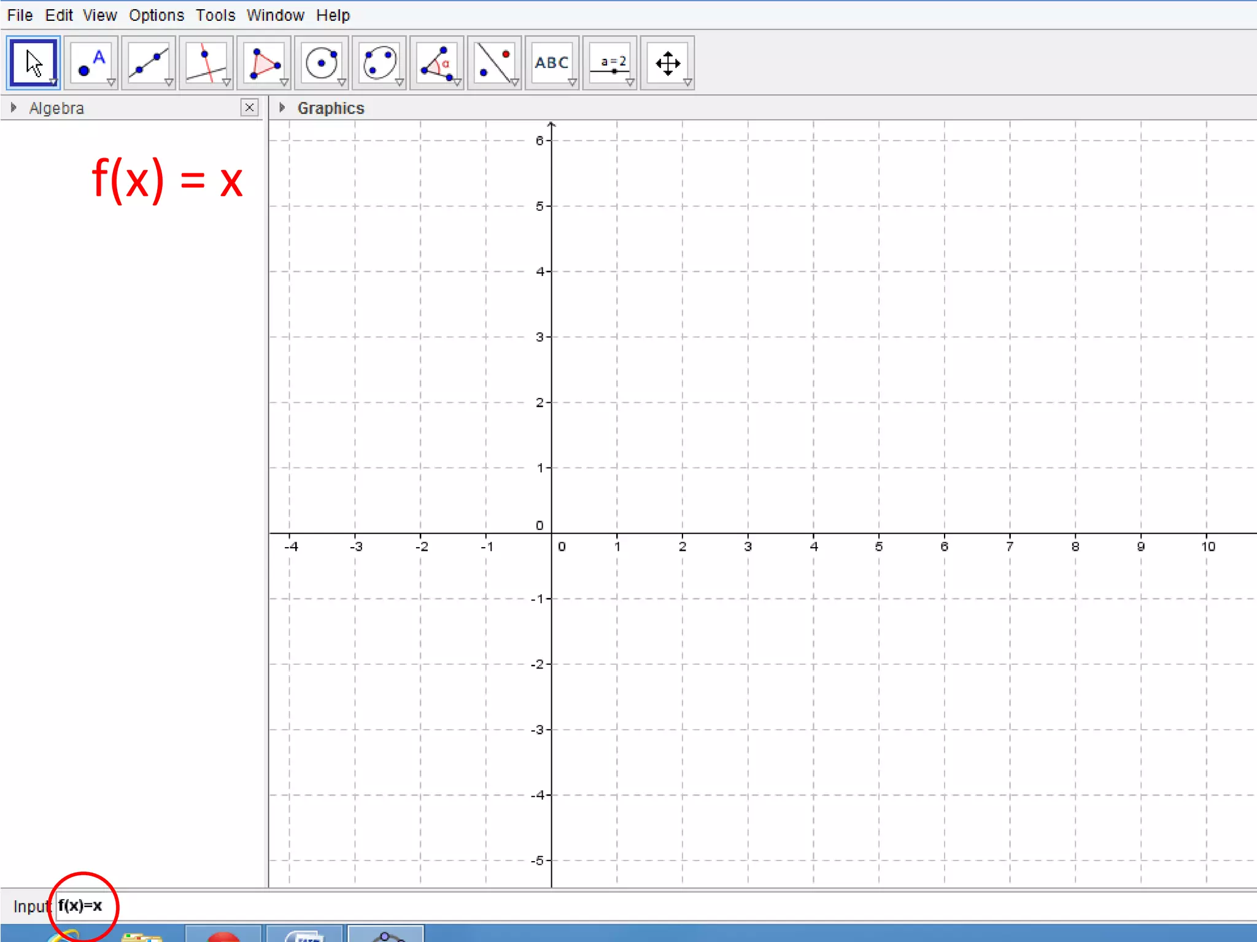This screenshot has height=942, width=1257.
Task: Select the Line through Two Points tool
Action: (149, 63)
